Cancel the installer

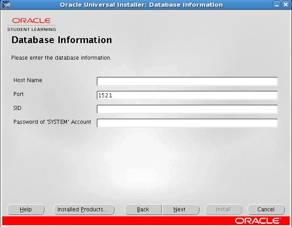pos(266,210)
